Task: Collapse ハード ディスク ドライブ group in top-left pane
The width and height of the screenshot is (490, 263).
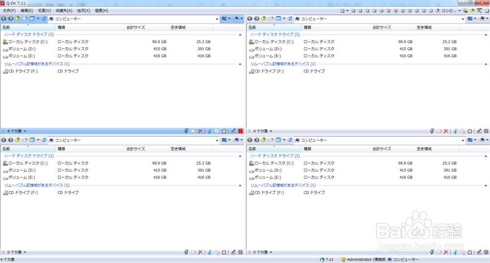Action: tap(240, 35)
